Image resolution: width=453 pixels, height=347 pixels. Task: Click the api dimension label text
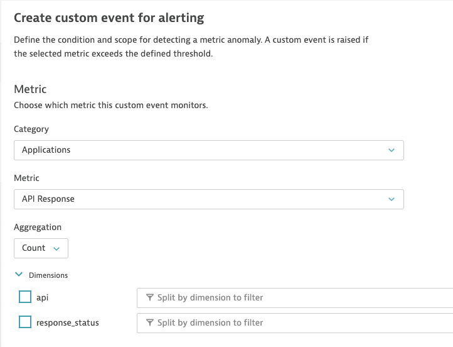tap(42, 297)
